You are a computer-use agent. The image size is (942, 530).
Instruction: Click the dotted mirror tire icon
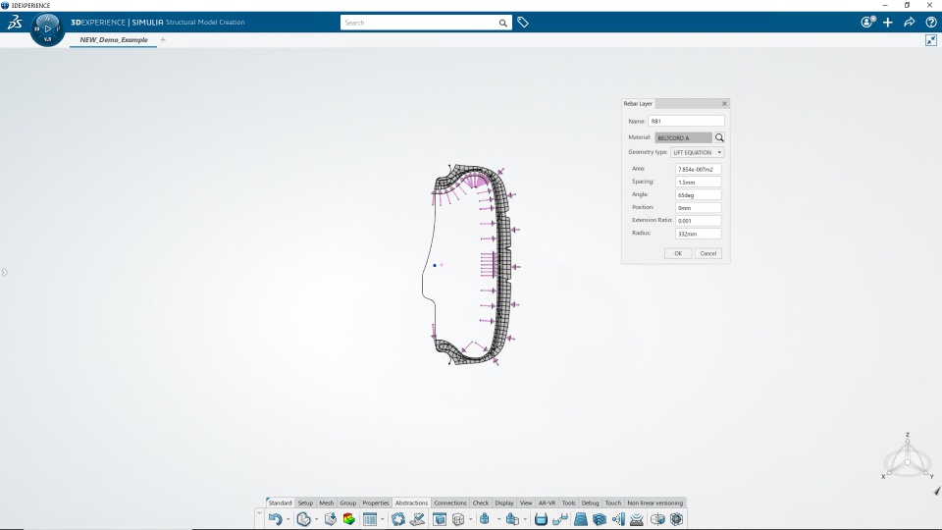tap(618, 519)
